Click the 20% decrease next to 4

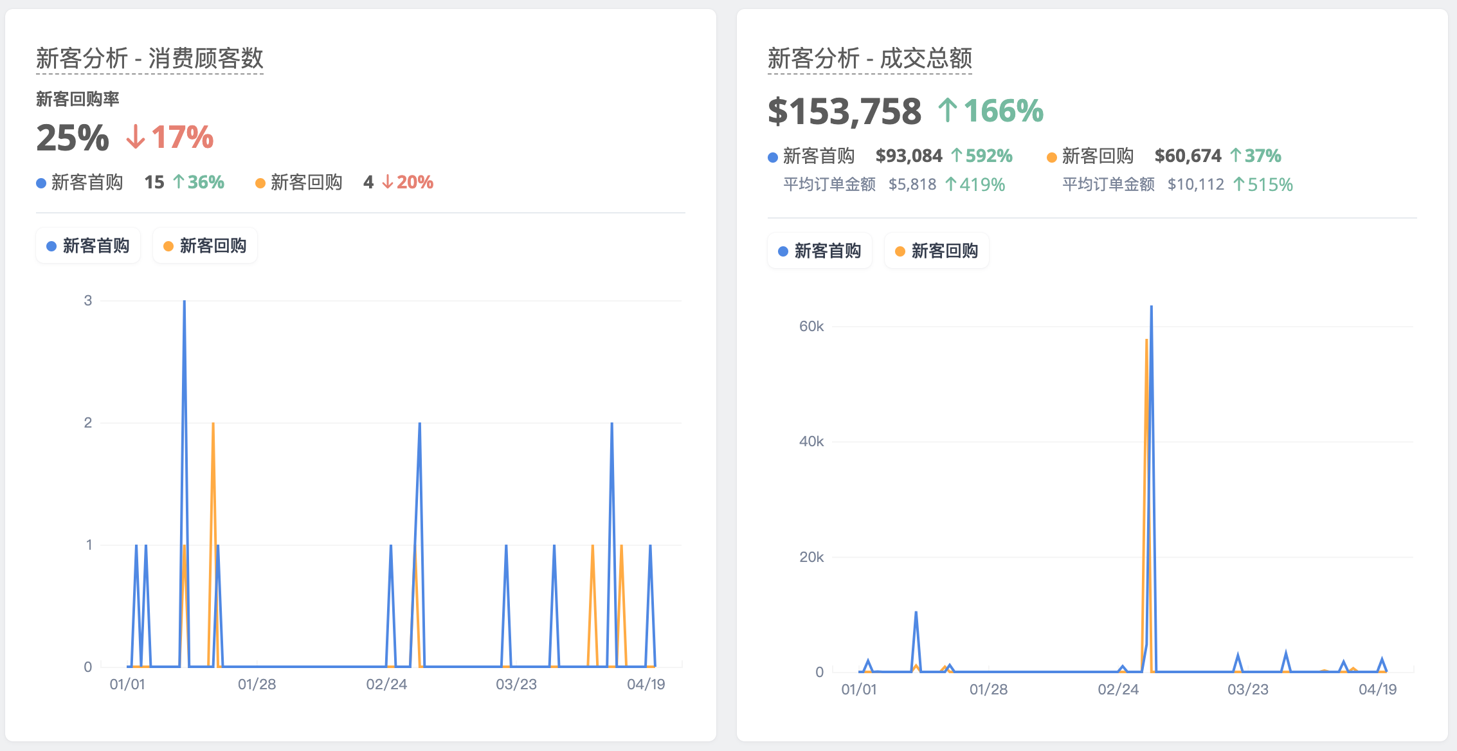pos(408,183)
